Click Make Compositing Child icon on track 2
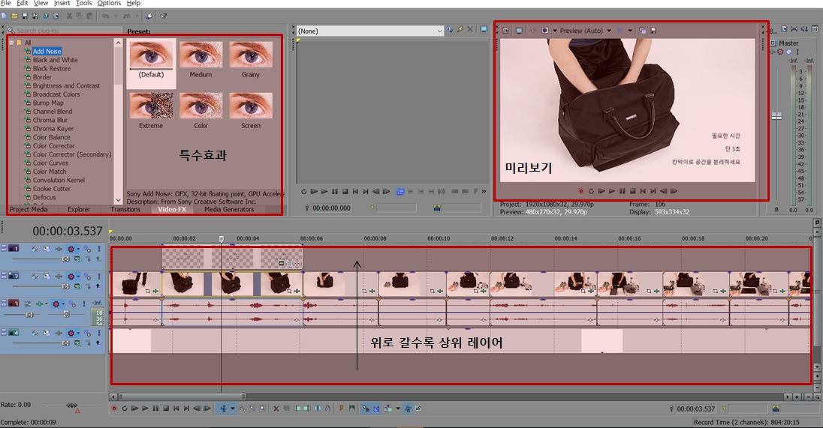823x428 pixels. [98, 286]
